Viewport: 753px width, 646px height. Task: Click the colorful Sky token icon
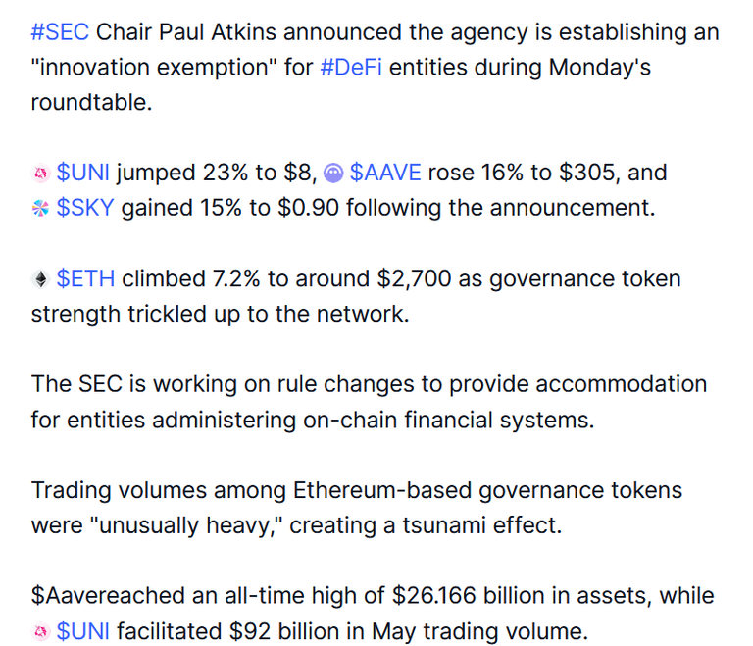pyautogui.click(x=40, y=208)
